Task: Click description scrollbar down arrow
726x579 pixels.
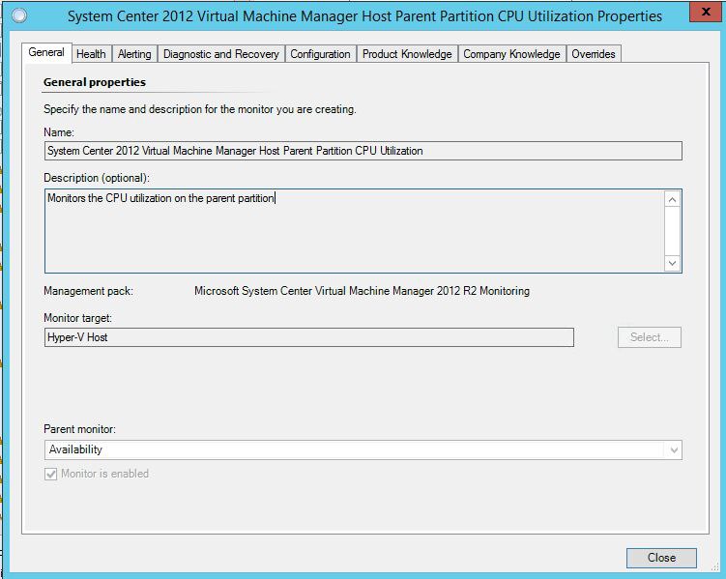Action: 672,263
